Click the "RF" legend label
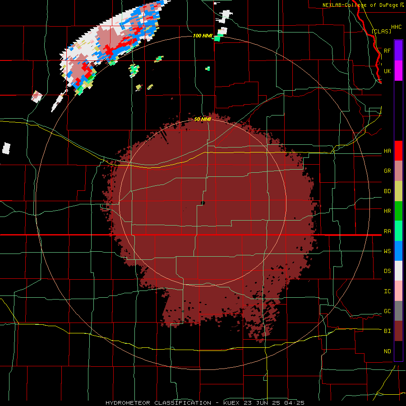Image resolution: width=406 pixels, height=406 pixels. [387, 51]
